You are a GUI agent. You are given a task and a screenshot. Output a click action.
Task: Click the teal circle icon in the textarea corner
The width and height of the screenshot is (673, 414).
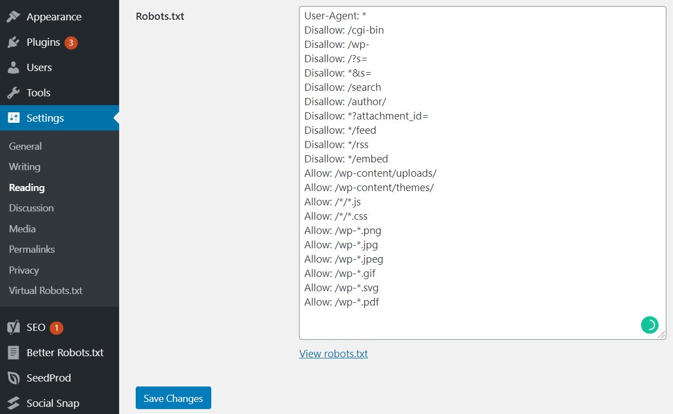tap(650, 325)
